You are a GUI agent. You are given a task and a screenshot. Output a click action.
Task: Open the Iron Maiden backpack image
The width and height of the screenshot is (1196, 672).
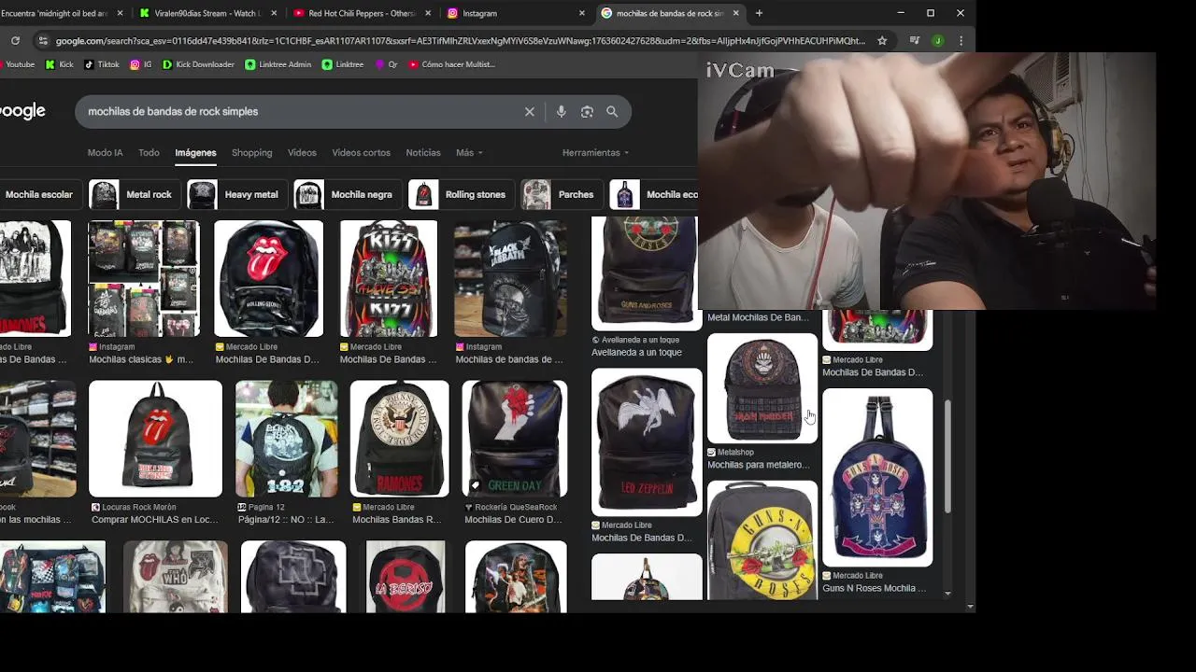coord(762,388)
